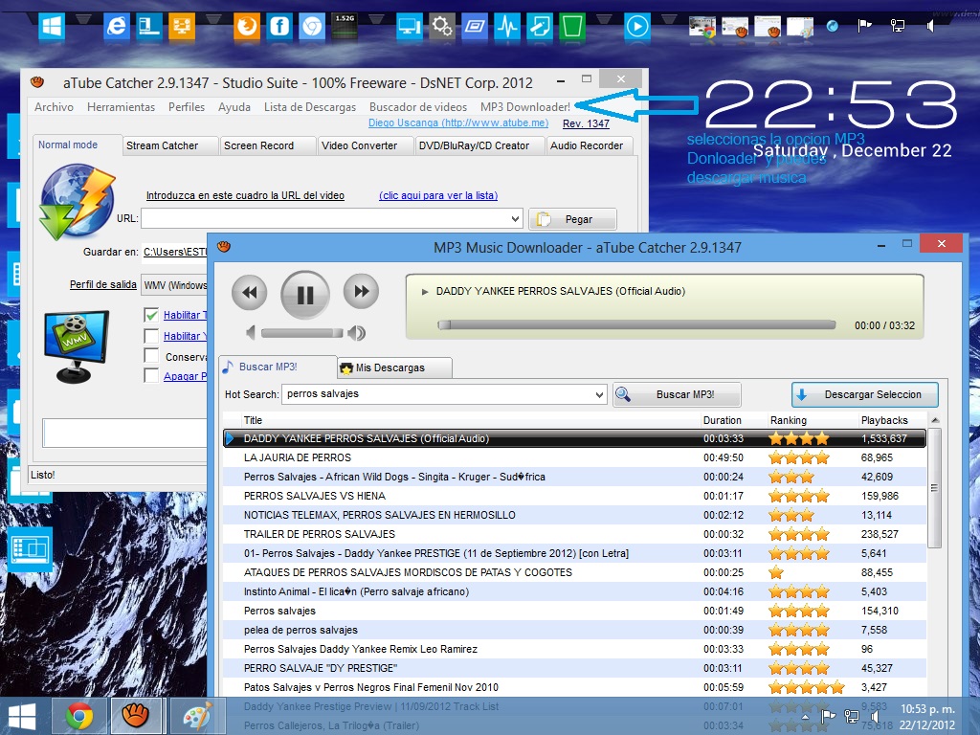Switch to Screen Record tab

[268, 145]
